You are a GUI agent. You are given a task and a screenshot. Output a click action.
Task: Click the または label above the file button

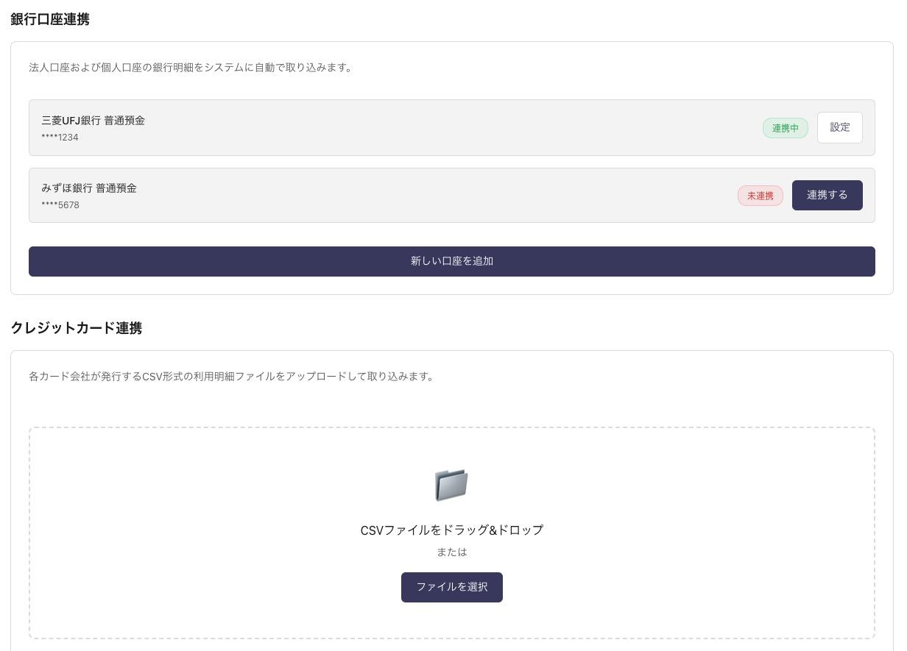click(451, 552)
